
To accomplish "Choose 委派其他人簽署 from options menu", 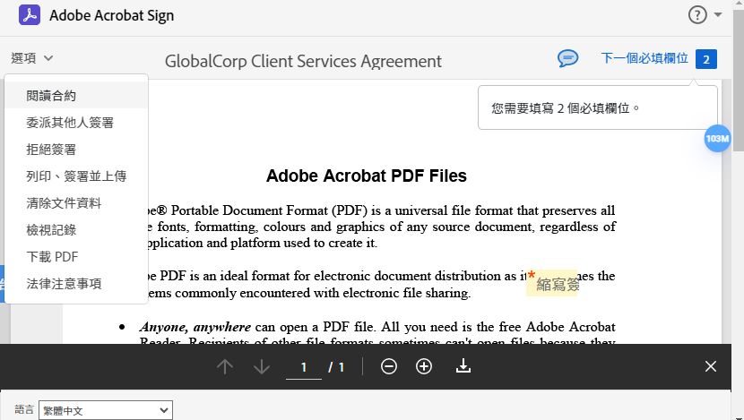I will tap(76, 123).
